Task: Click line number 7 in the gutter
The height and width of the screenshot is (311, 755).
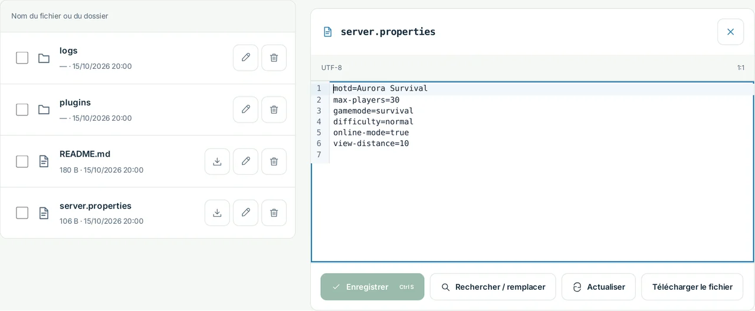Action: [319, 154]
